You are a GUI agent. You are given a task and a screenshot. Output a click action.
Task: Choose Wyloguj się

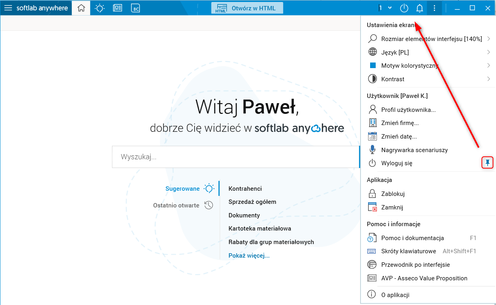tap(397, 163)
